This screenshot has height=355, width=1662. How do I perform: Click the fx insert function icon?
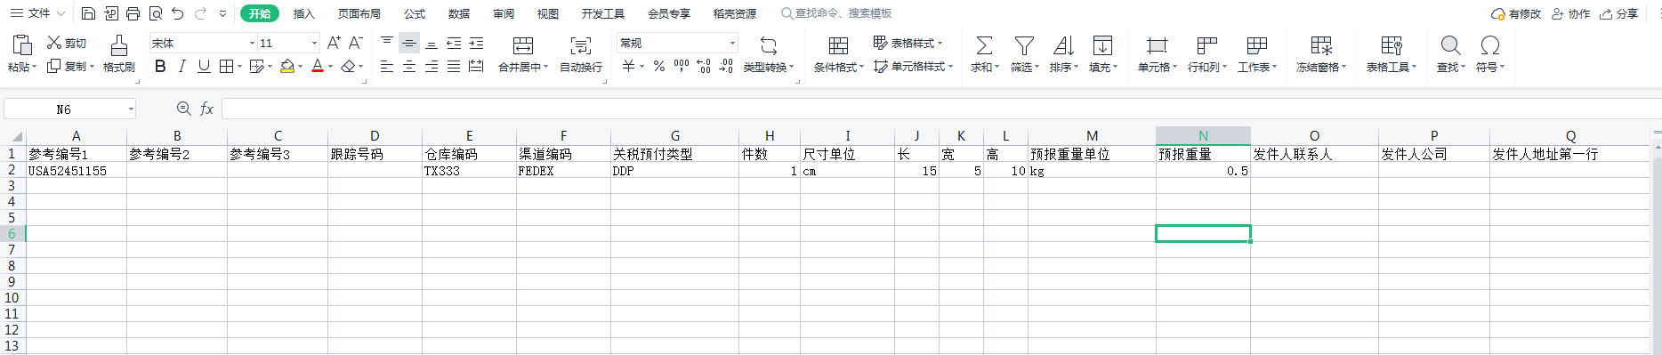pyautogui.click(x=206, y=109)
